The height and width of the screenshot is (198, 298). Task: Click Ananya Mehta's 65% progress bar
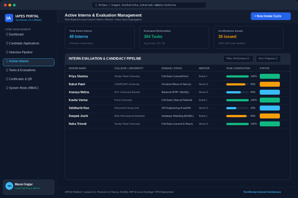237,92
